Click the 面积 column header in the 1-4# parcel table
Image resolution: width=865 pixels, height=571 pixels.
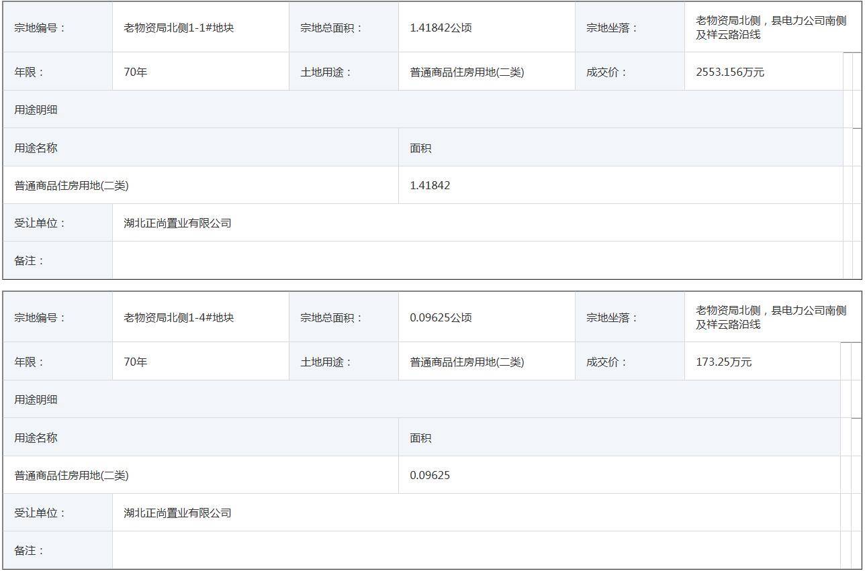[x=420, y=438]
